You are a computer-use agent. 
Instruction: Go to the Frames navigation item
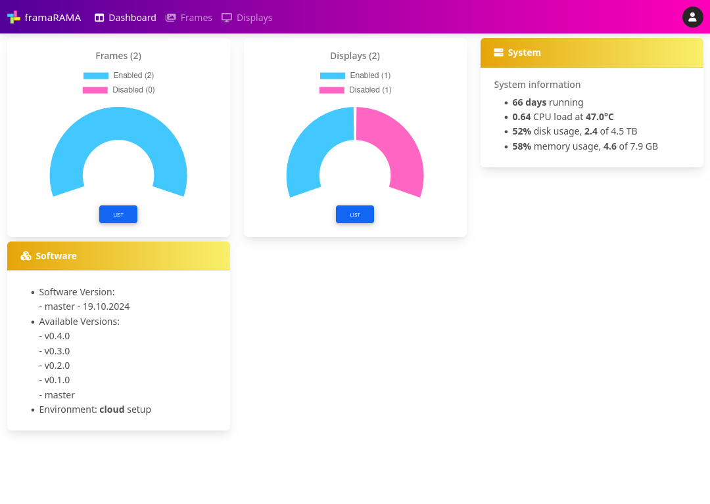[189, 18]
